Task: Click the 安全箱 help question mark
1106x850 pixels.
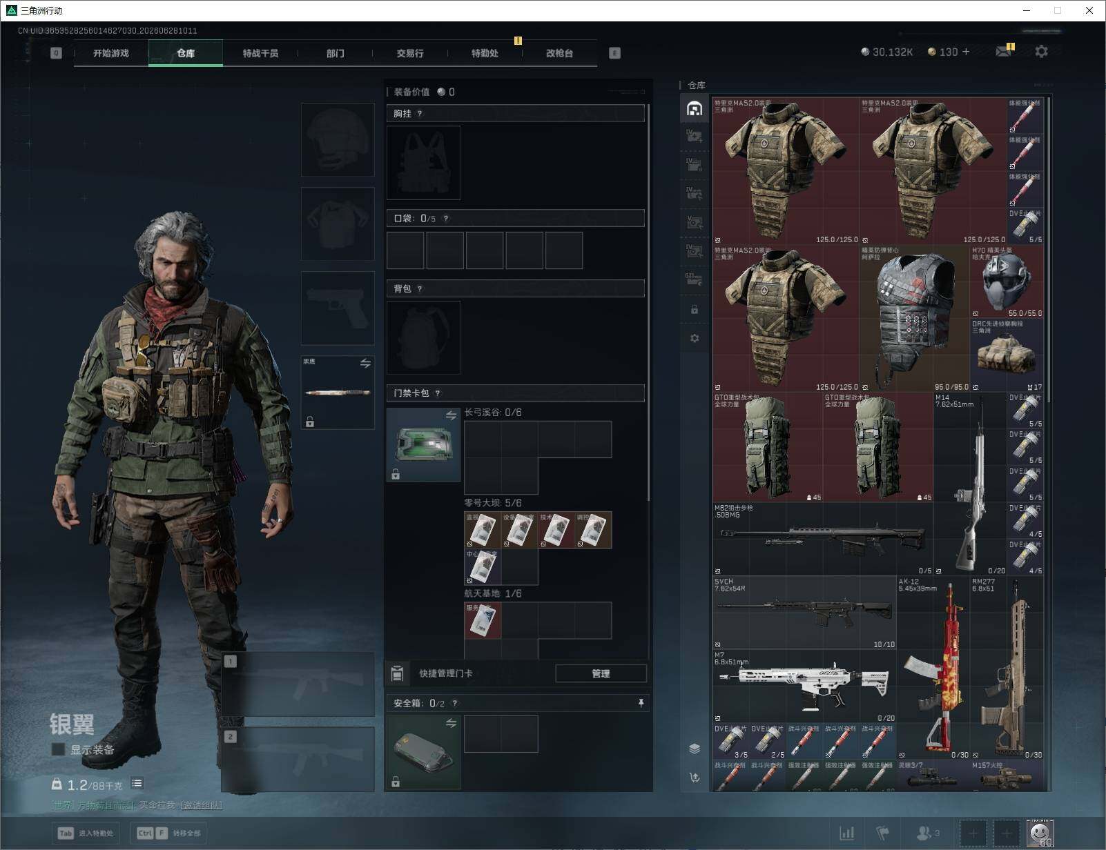Action: [454, 704]
